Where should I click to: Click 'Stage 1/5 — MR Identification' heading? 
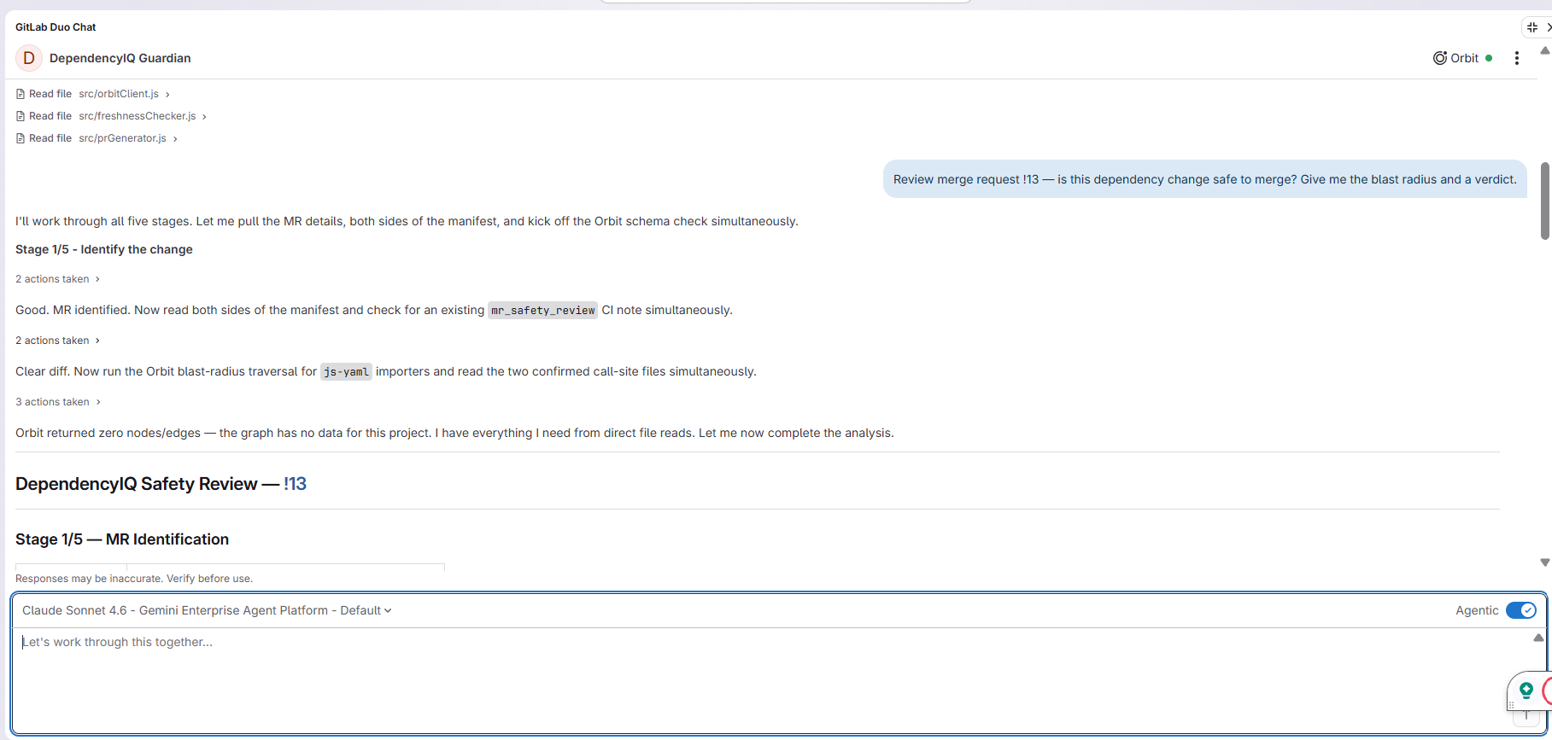(x=122, y=539)
